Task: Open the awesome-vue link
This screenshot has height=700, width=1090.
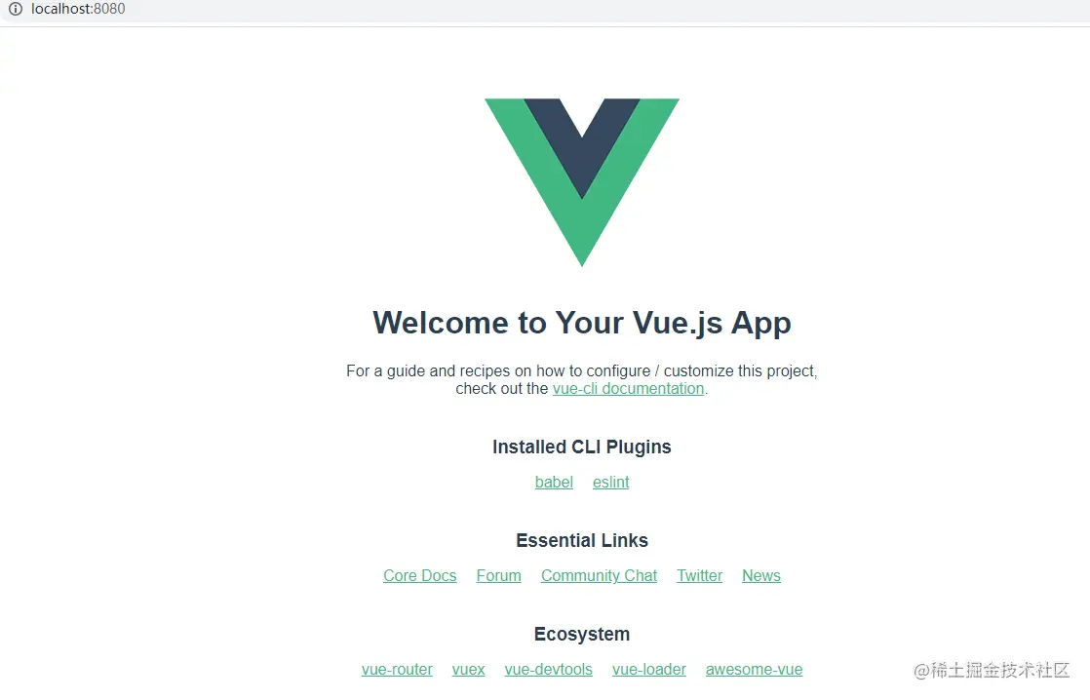Action: (x=755, y=670)
